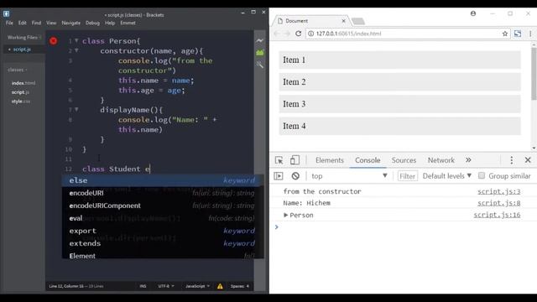
Task: Open a new Chrome tab
Action: pos(358,22)
